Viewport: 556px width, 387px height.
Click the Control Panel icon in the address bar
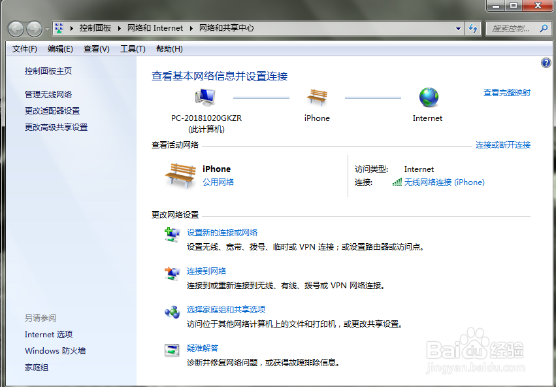pos(59,28)
